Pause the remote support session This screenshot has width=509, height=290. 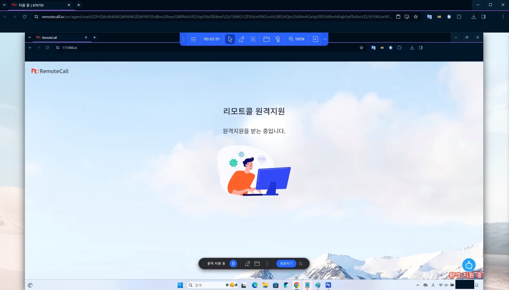pyautogui.click(x=233, y=263)
